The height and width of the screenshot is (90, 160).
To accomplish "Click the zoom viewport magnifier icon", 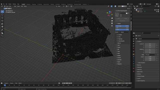I will pyautogui.click(x=112, y=18).
